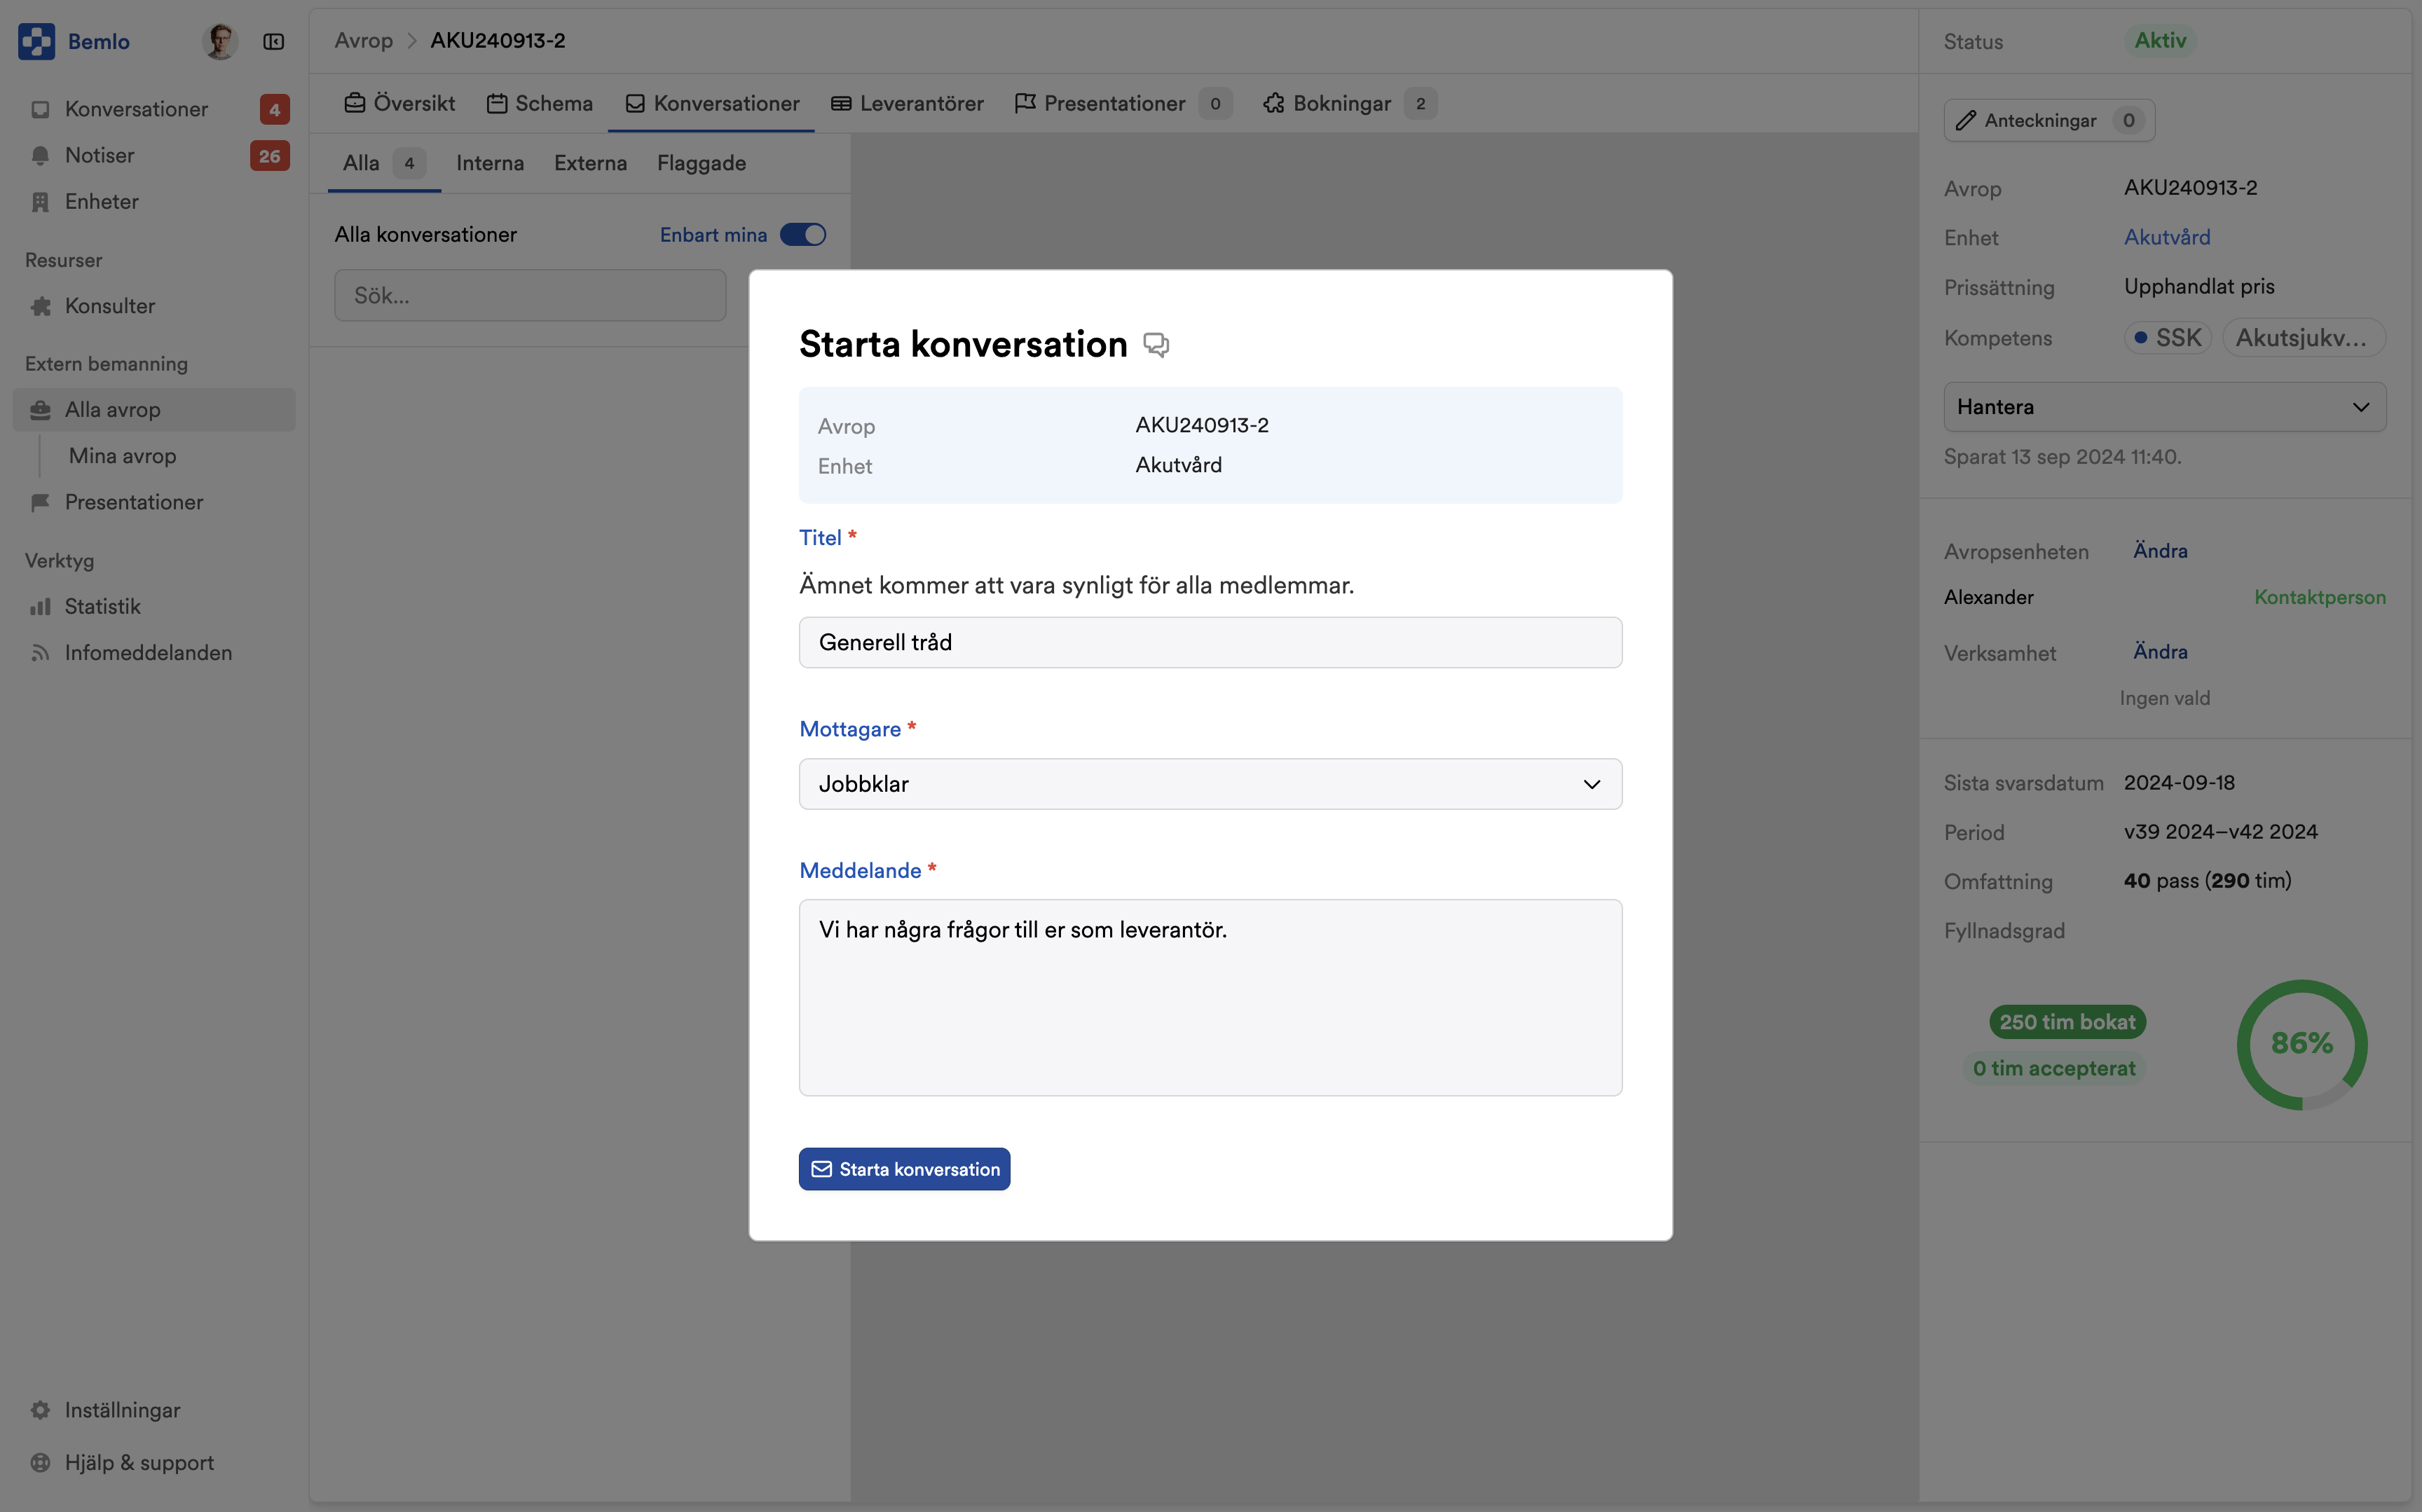Switch to the Leverantörer tab
The width and height of the screenshot is (2422, 1512).
point(907,103)
